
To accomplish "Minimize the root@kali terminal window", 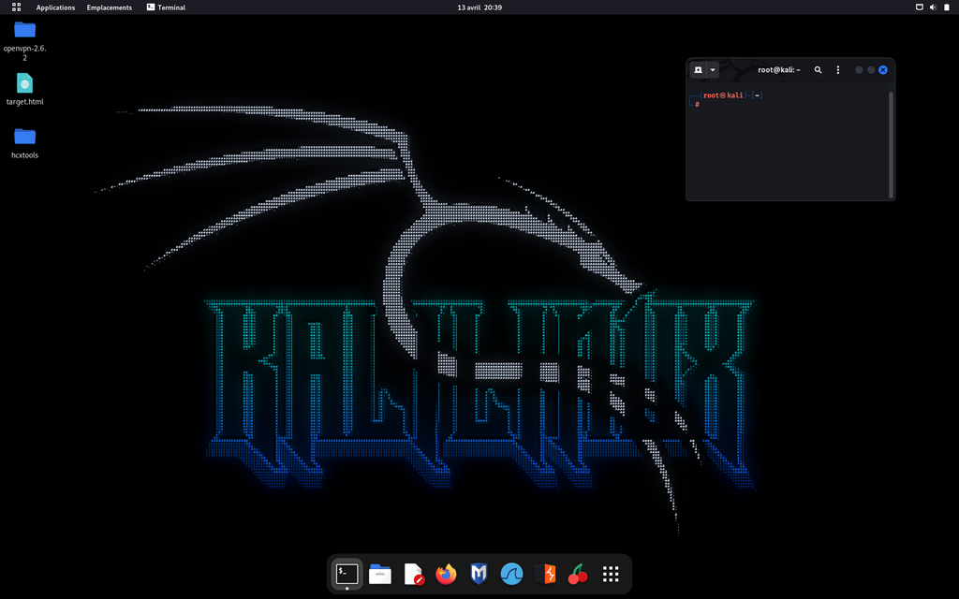I will point(859,69).
